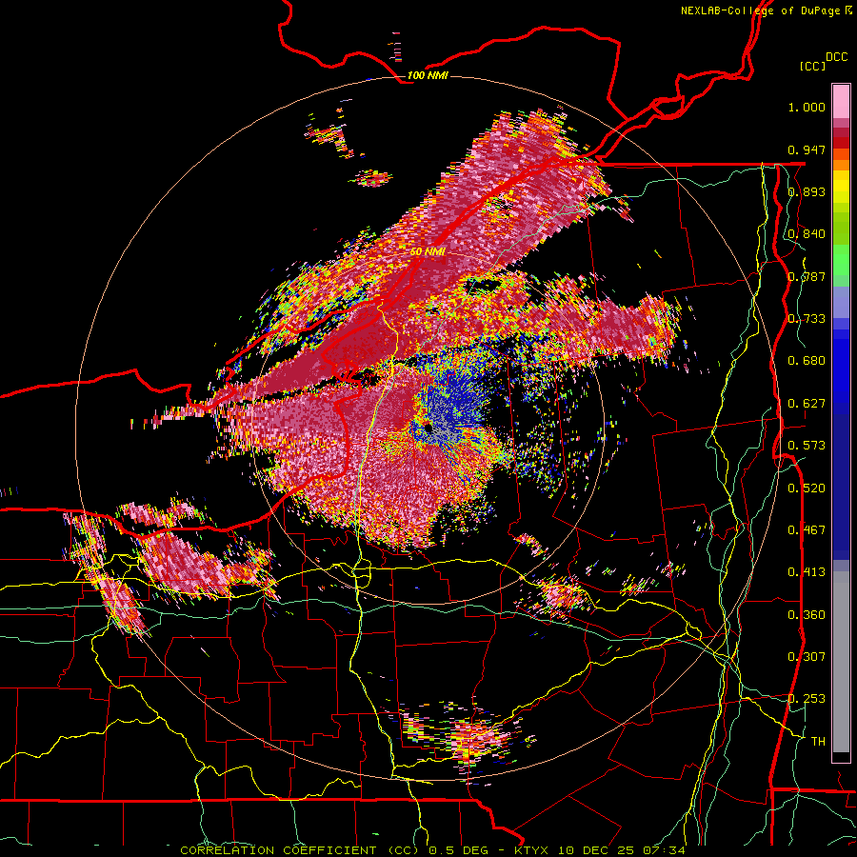Select the 0.253 color scale value
Viewport: 857px width, 857px height.
(x=807, y=699)
